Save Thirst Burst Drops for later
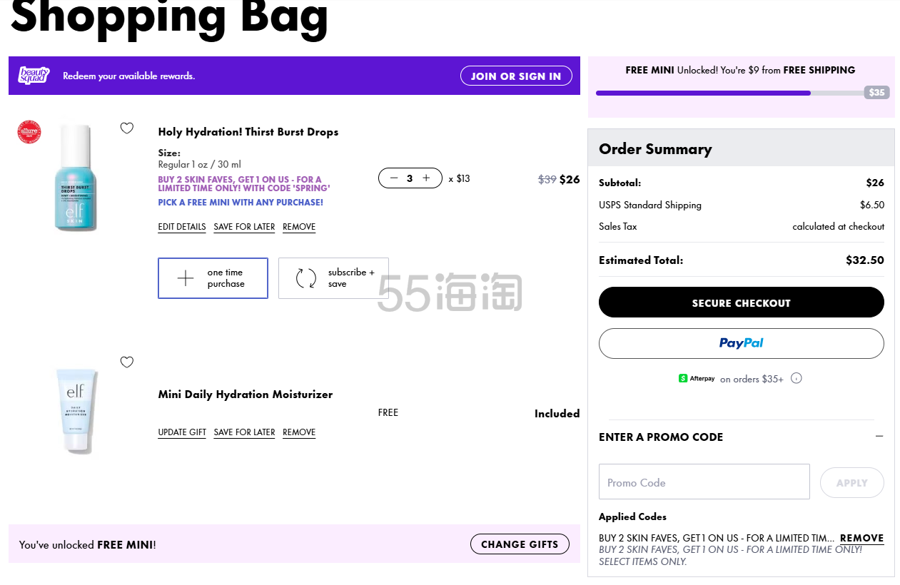The width and height of the screenshot is (900, 585). tap(244, 227)
